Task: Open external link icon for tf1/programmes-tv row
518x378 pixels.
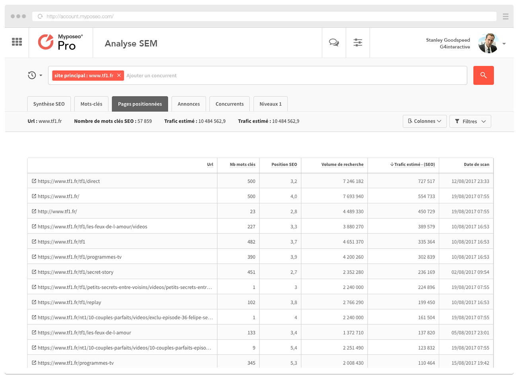Action: point(34,256)
